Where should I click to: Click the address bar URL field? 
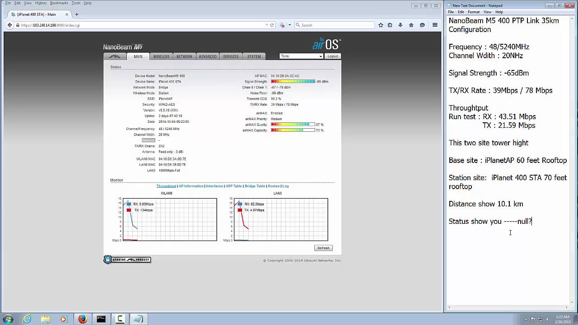pyautogui.click(x=142, y=25)
